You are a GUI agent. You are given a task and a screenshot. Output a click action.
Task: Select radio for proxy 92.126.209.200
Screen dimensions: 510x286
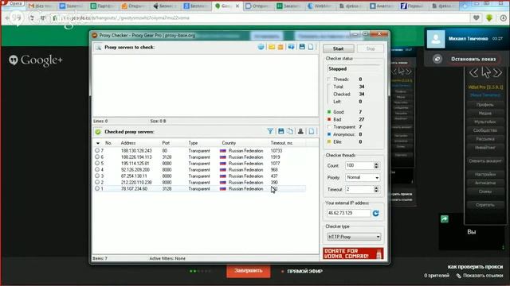[x=97, y=169]
